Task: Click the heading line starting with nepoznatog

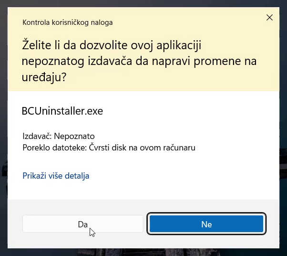Action: point(139,62)
